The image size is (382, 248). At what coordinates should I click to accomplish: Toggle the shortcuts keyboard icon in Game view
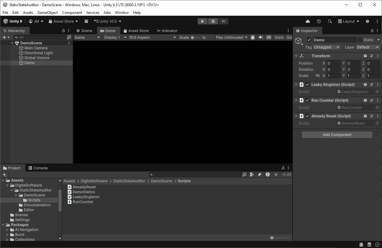click(269, 37)
